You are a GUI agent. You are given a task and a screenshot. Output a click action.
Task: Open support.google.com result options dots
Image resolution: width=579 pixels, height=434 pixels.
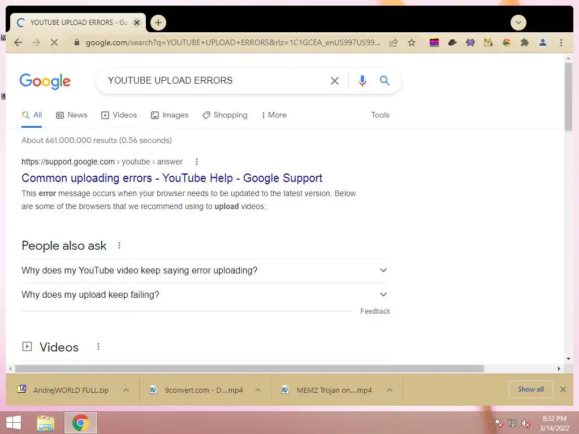point(196,162)
